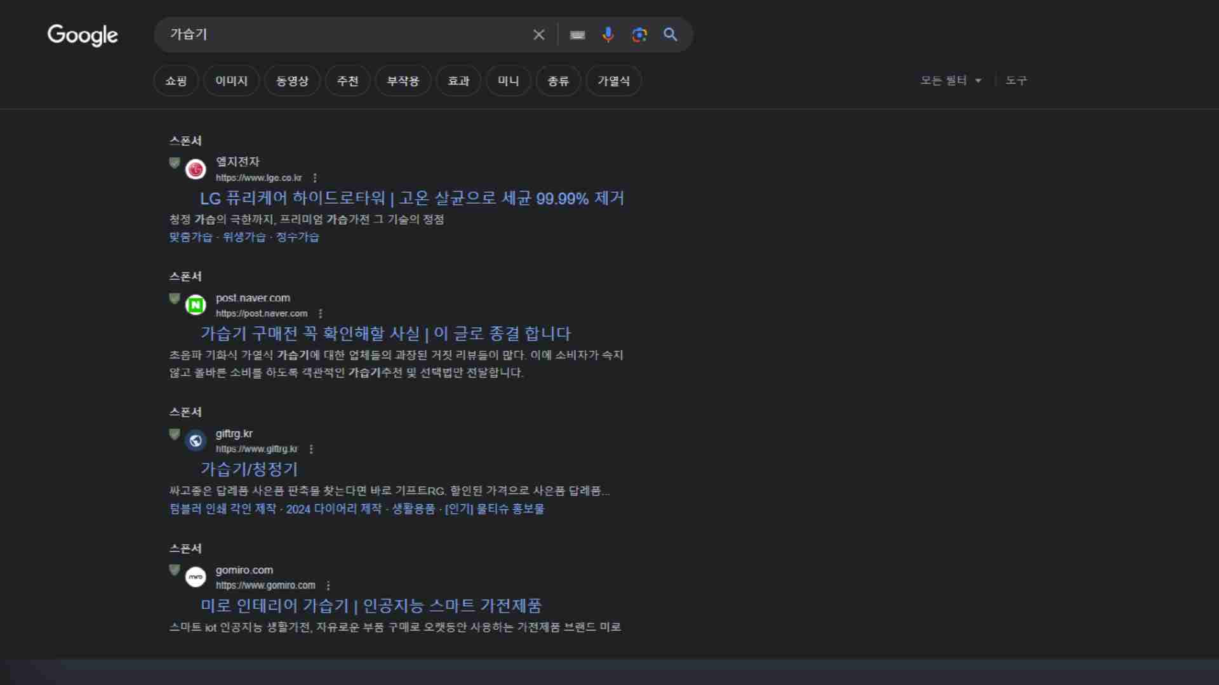Toggle the 미니 filter chip
This screenshot has width=1219, height=685.
coord(508,81)
